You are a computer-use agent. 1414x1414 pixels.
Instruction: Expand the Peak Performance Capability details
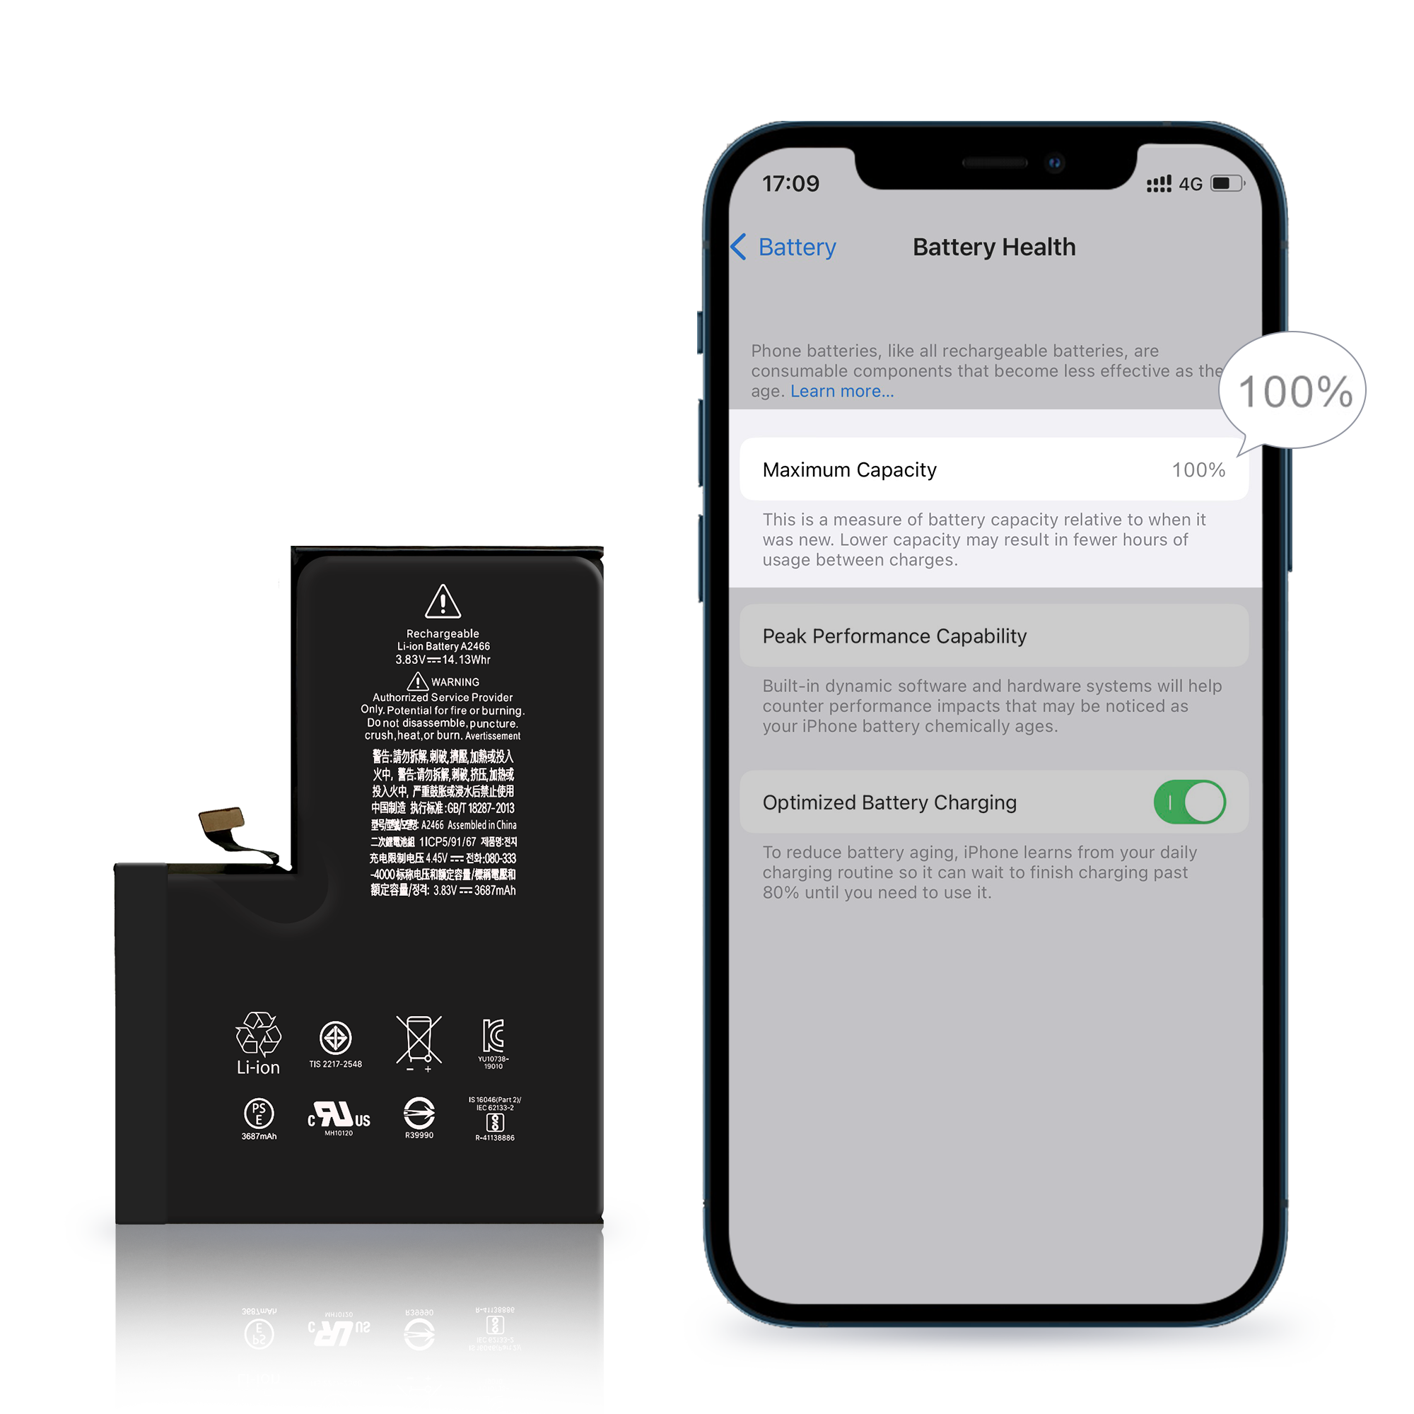pos(992,634)
